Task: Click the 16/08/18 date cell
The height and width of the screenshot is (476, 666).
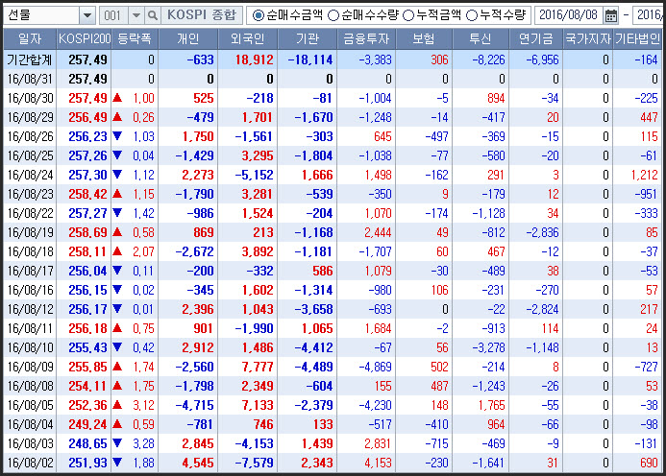Action: tap(30, 251)
